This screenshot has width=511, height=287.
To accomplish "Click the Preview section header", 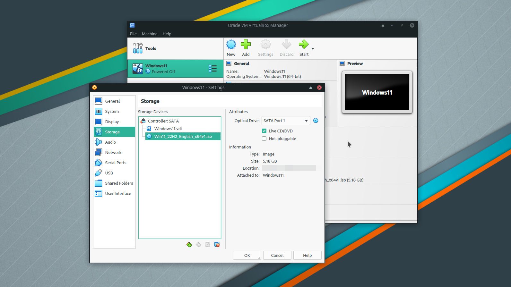I will (355, 63).
